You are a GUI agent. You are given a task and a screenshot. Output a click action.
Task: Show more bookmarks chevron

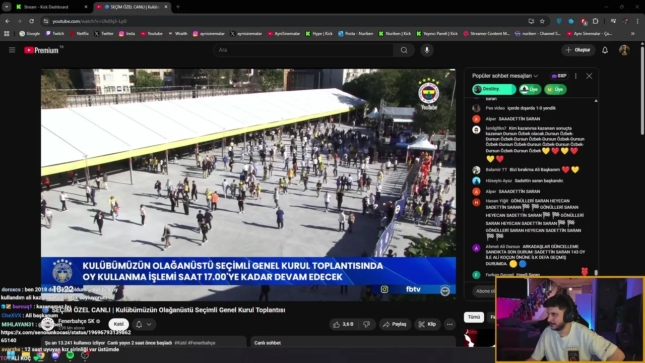click(x=633, y=34)
